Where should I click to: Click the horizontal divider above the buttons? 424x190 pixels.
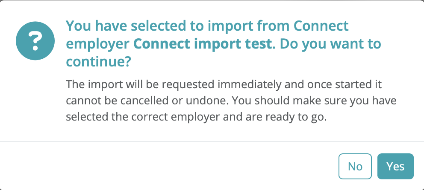[x=212, y=141]
